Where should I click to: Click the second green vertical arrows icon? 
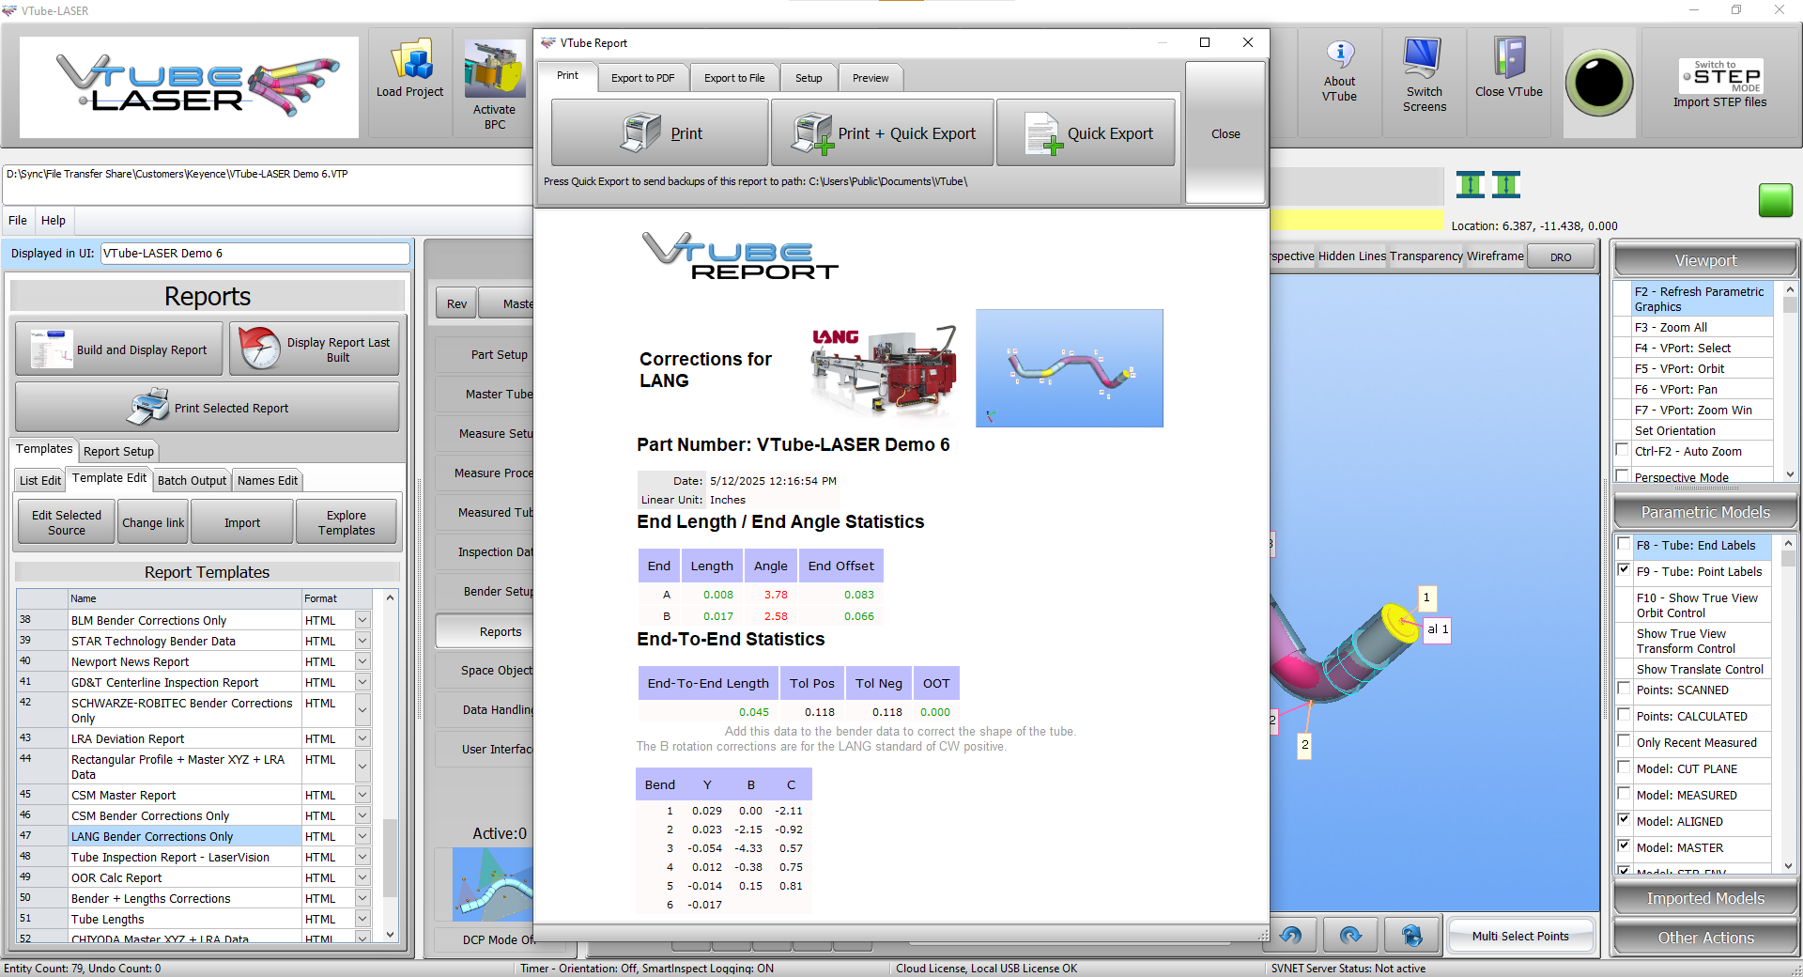[1505, 184]
